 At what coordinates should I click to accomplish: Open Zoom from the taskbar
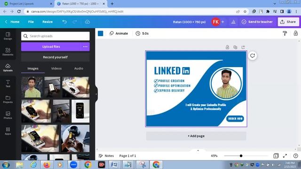(x=73, y=165)
